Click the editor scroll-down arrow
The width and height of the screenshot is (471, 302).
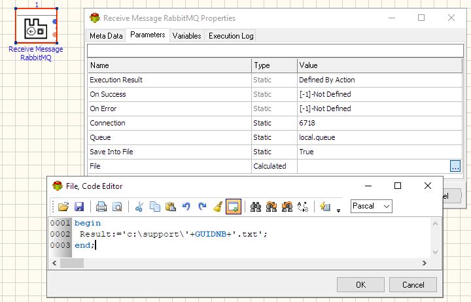pos(435,252)
